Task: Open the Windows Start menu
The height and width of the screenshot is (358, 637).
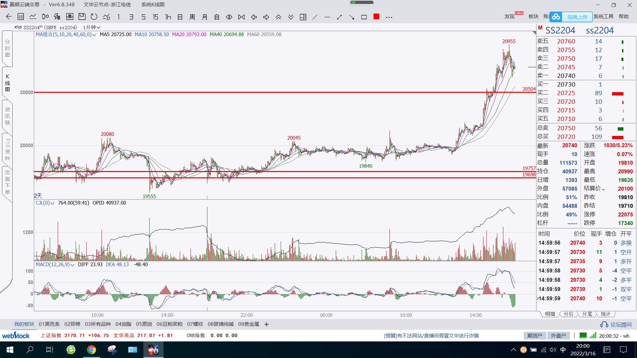Action: (10, 350)
